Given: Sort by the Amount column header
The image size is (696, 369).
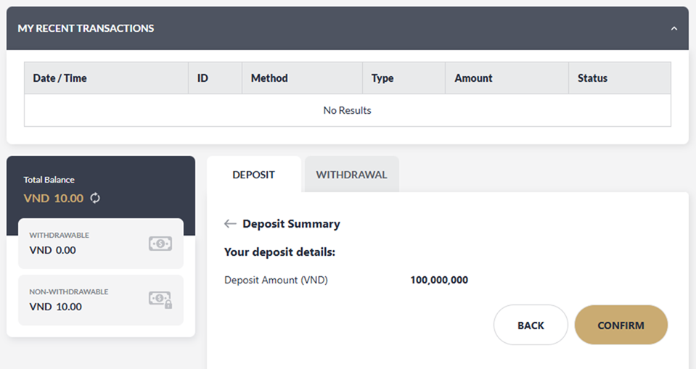Looking at the screenshot, I should click(473, 78).
